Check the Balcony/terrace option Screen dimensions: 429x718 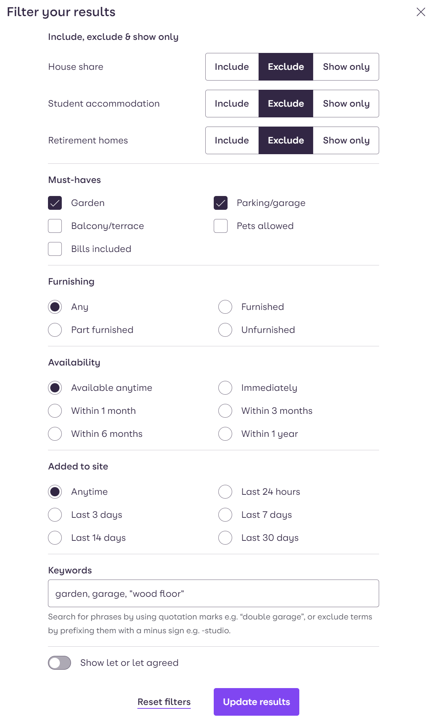55,226
